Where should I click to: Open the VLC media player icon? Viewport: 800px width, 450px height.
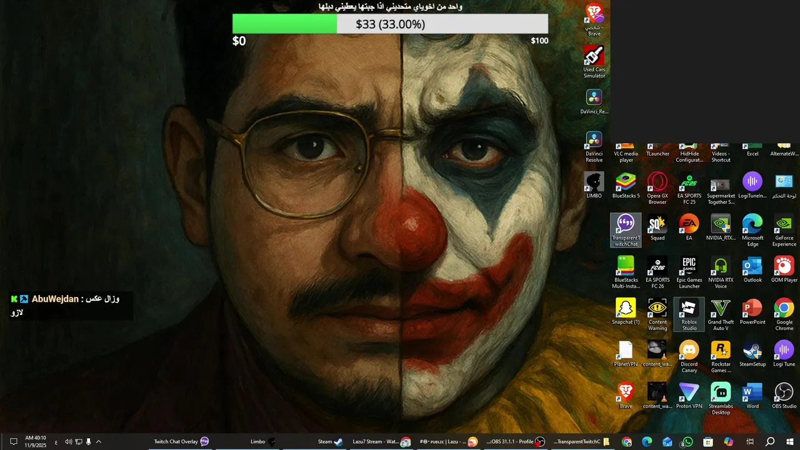[x=626, y=153]
